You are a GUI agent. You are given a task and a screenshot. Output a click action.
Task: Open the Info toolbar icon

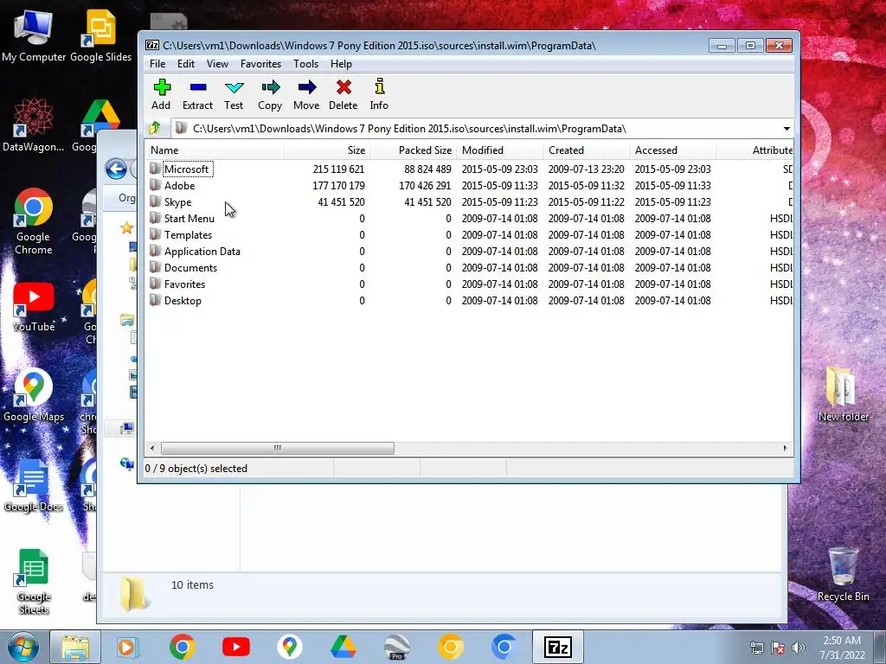tap(379, 94)
